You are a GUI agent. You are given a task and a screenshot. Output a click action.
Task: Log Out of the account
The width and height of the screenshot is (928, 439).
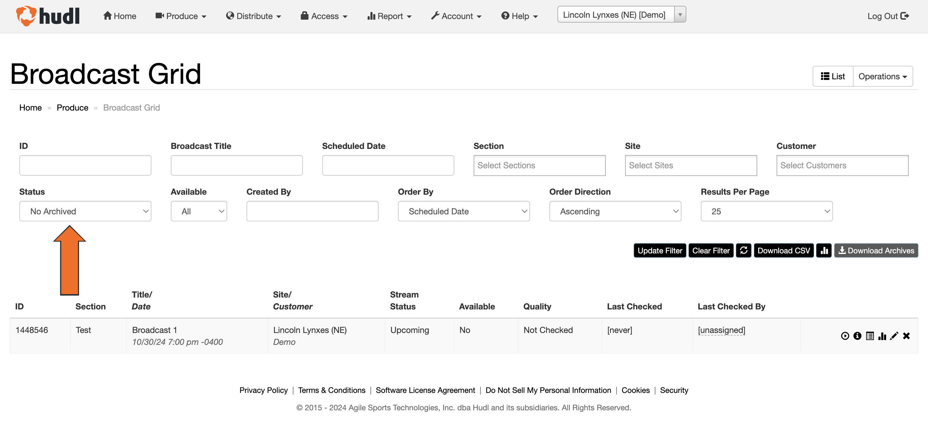coord(888,16)
